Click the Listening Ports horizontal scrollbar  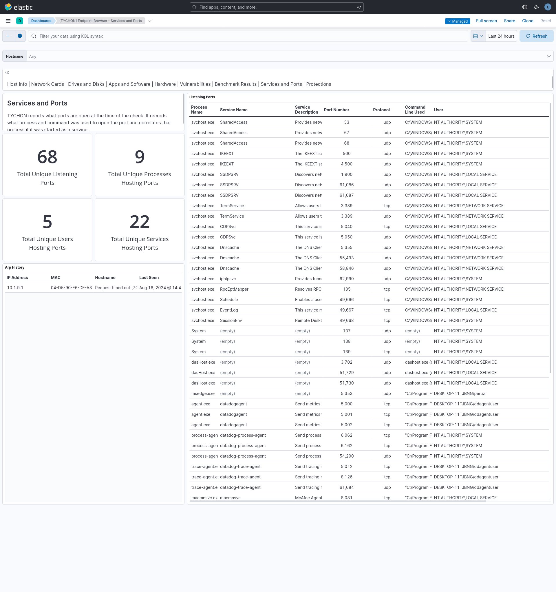(338, 501)
